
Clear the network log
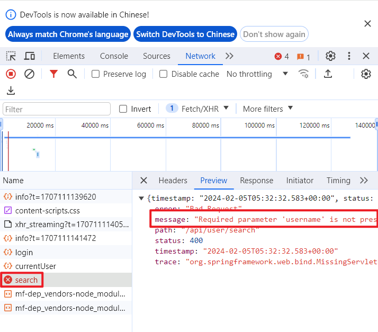[x=30, y=74]
